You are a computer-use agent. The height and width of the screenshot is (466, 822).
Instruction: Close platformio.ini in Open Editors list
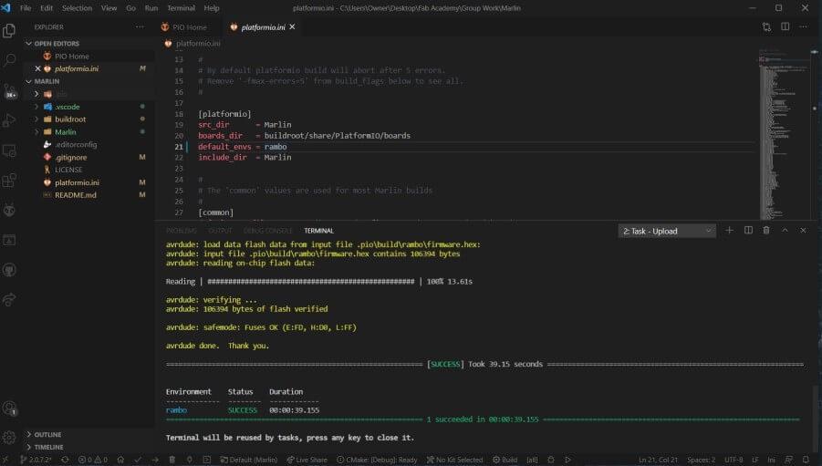click(x=37, y=68)
